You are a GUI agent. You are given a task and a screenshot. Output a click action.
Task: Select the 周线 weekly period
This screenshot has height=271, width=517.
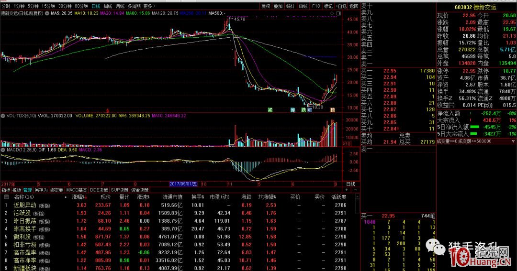[x=108, y=6]
